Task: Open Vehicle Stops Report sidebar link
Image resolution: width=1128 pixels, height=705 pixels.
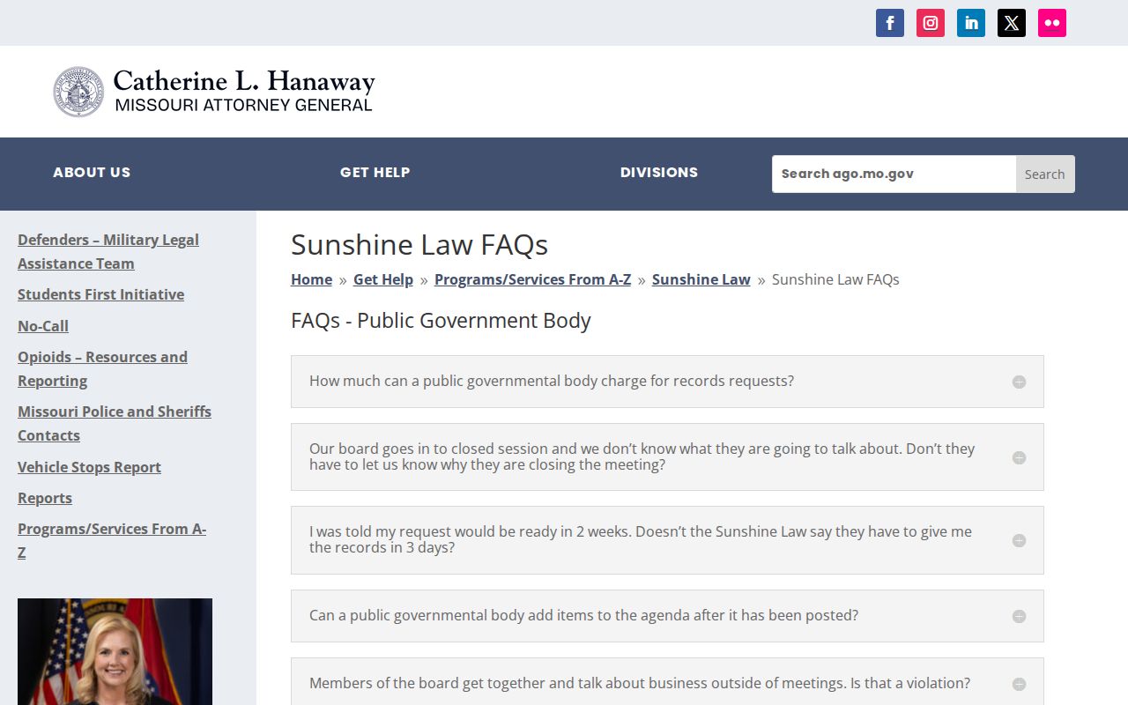Action: tap(89, 467)
